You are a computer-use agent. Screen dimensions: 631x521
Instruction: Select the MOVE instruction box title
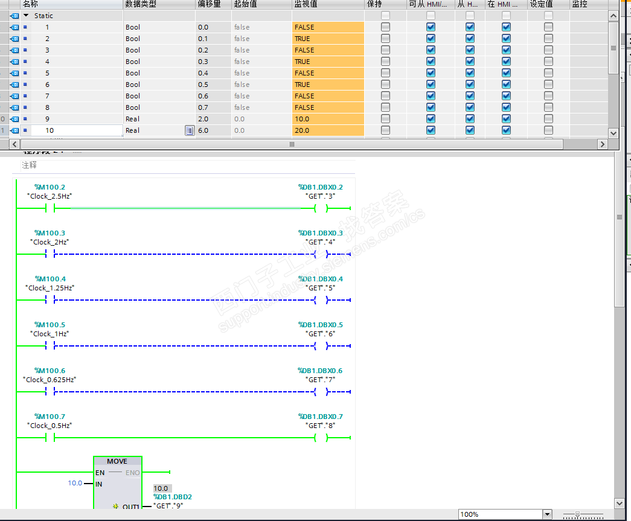point(117,461)
